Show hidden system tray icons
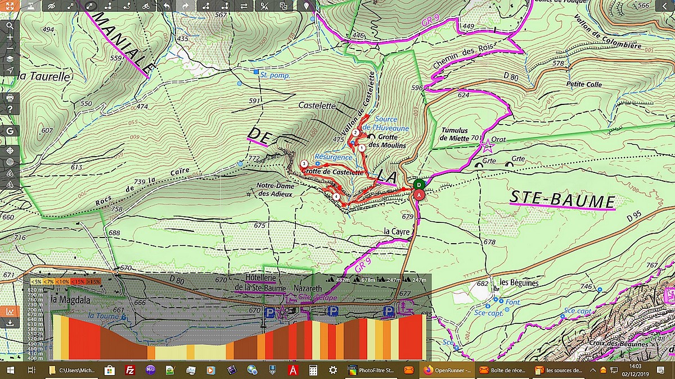The width and height of the screenshot is (675, 379). [x=593, y=370]
